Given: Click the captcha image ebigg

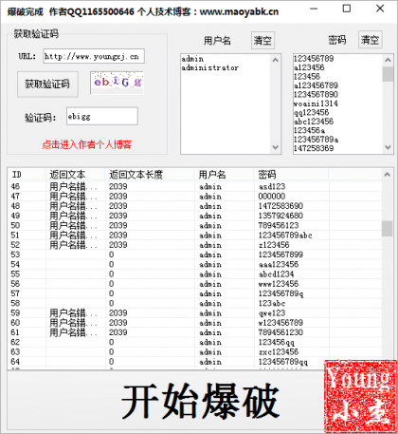Looking at the screenshot, I should [118, 83].
